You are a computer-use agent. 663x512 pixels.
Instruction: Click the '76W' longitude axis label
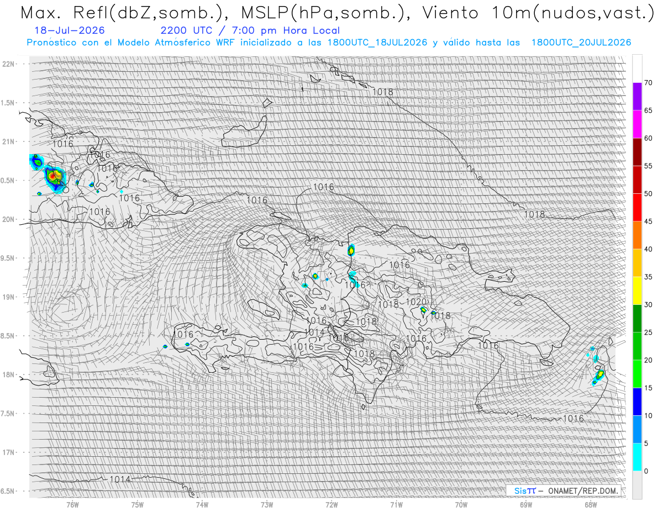click(72, 504)
